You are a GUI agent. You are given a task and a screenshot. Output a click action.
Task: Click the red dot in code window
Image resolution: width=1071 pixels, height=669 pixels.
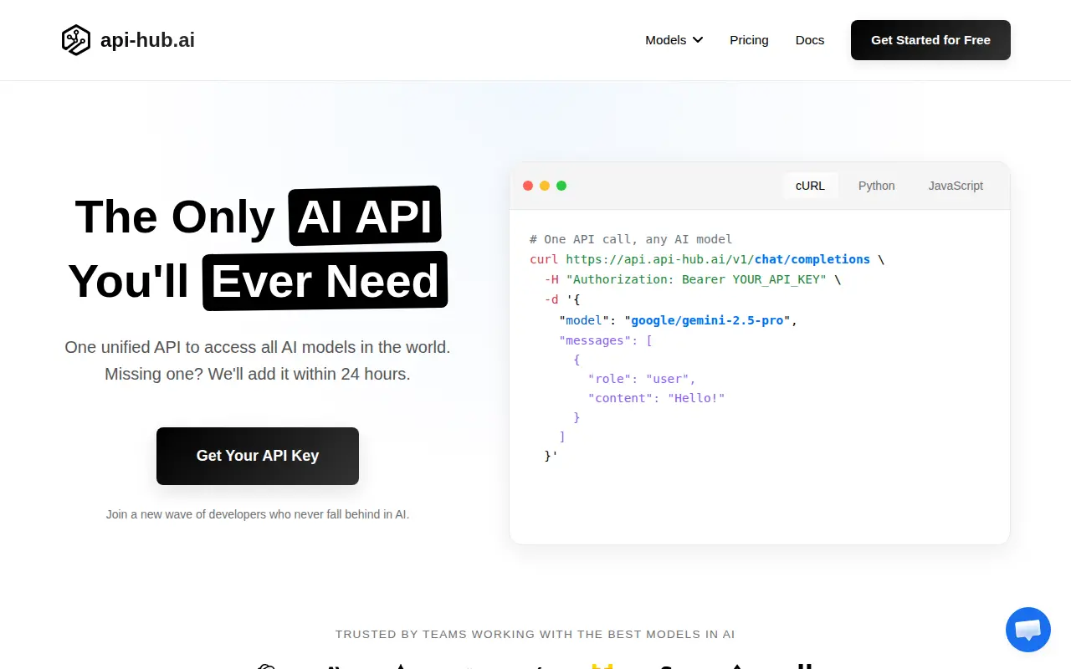tap(528, 186)
